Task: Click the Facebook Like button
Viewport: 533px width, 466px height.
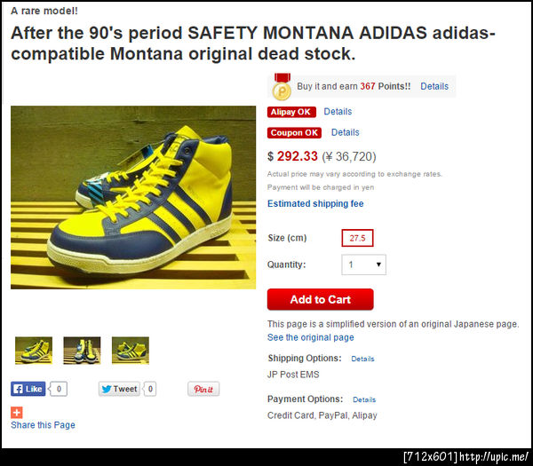Action: [28, 389]
